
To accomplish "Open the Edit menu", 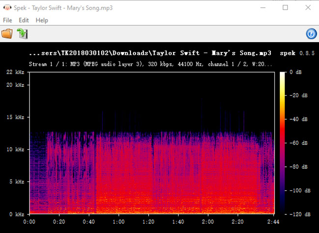I will coord(24,20).
